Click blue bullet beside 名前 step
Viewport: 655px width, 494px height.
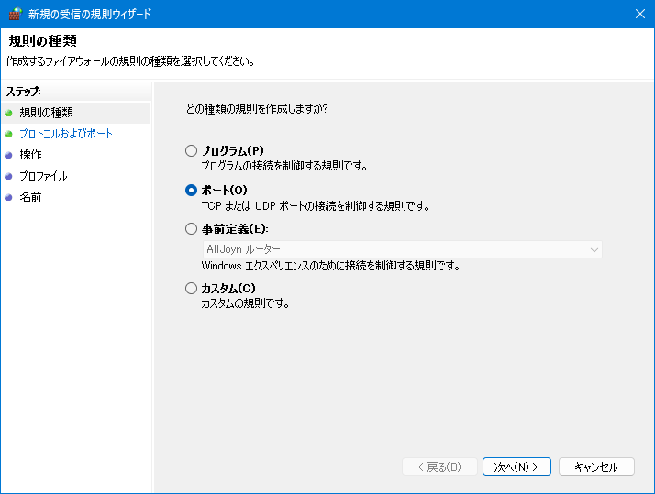click(x=8, y=197)
